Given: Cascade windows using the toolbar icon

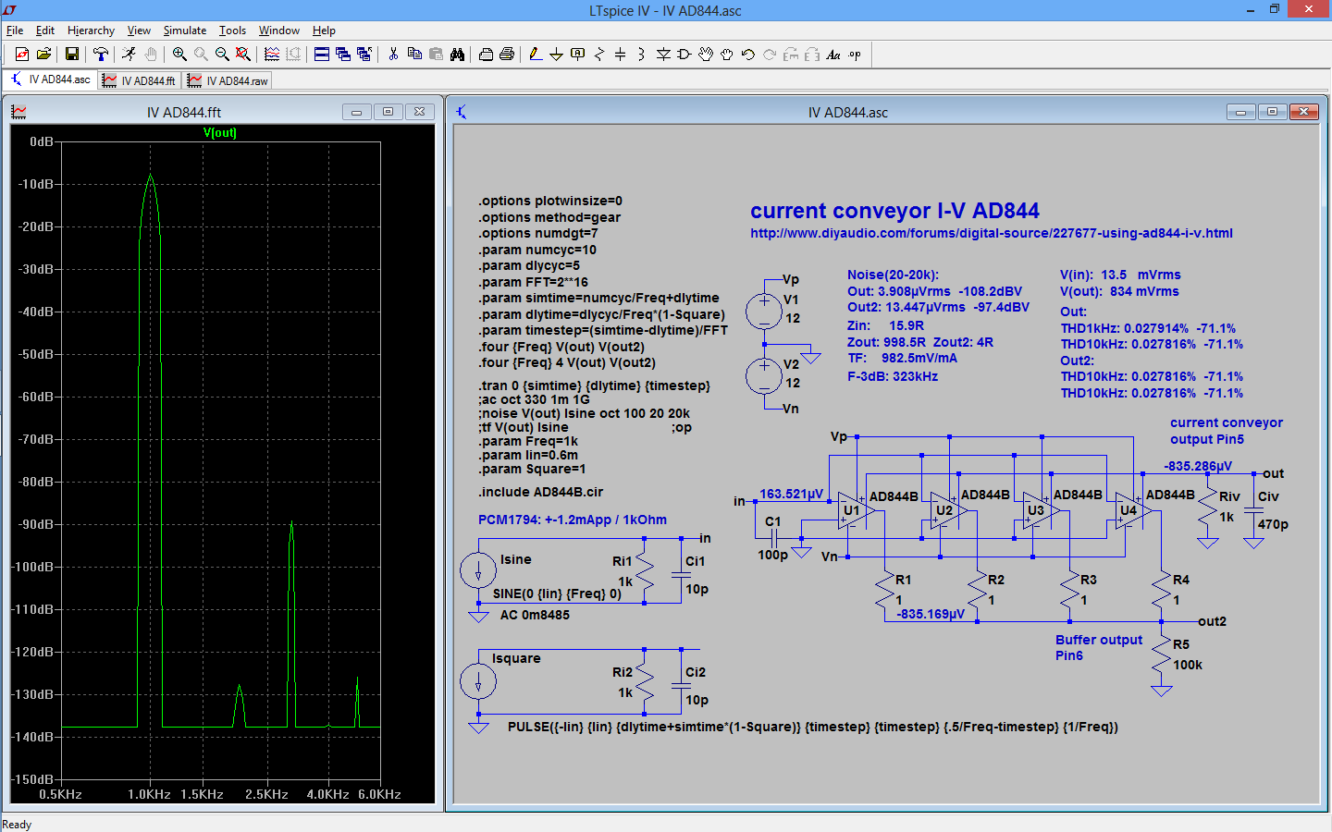Looking at the screenshot, I should (x=343, y=55).
